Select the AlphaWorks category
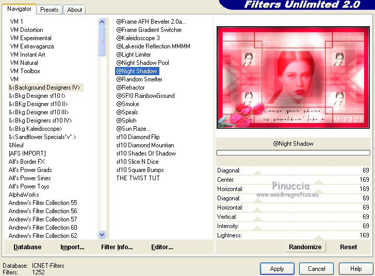Screen dimensions: 375x276 coord(24,195)
